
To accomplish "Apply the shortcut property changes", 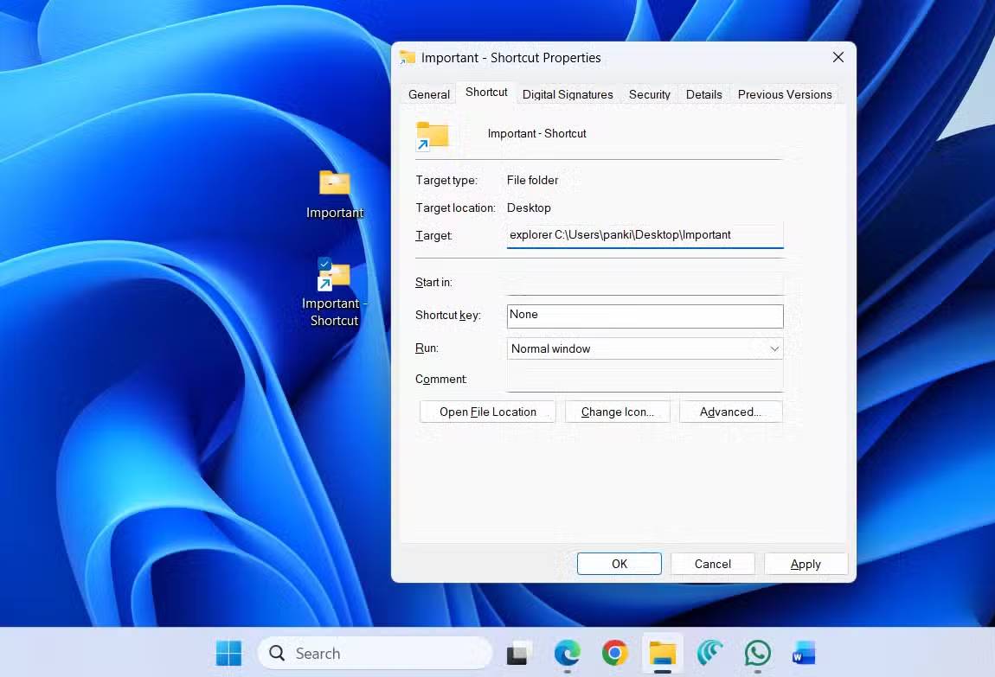I will pos(805,563).
